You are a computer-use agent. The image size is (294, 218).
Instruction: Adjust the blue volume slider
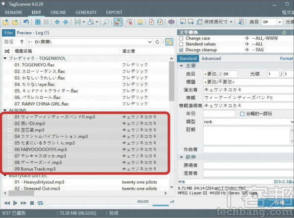tap(163, 205)
